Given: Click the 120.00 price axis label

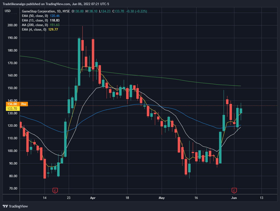Looking at the screenshot, I should tap(12, 125).
